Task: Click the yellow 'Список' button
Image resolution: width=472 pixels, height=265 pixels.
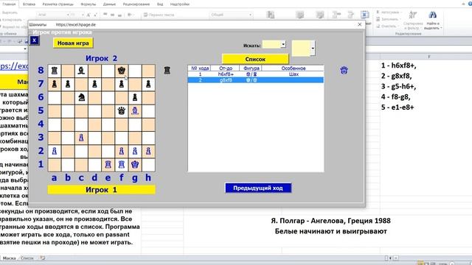Action: (x=255, y=59)
